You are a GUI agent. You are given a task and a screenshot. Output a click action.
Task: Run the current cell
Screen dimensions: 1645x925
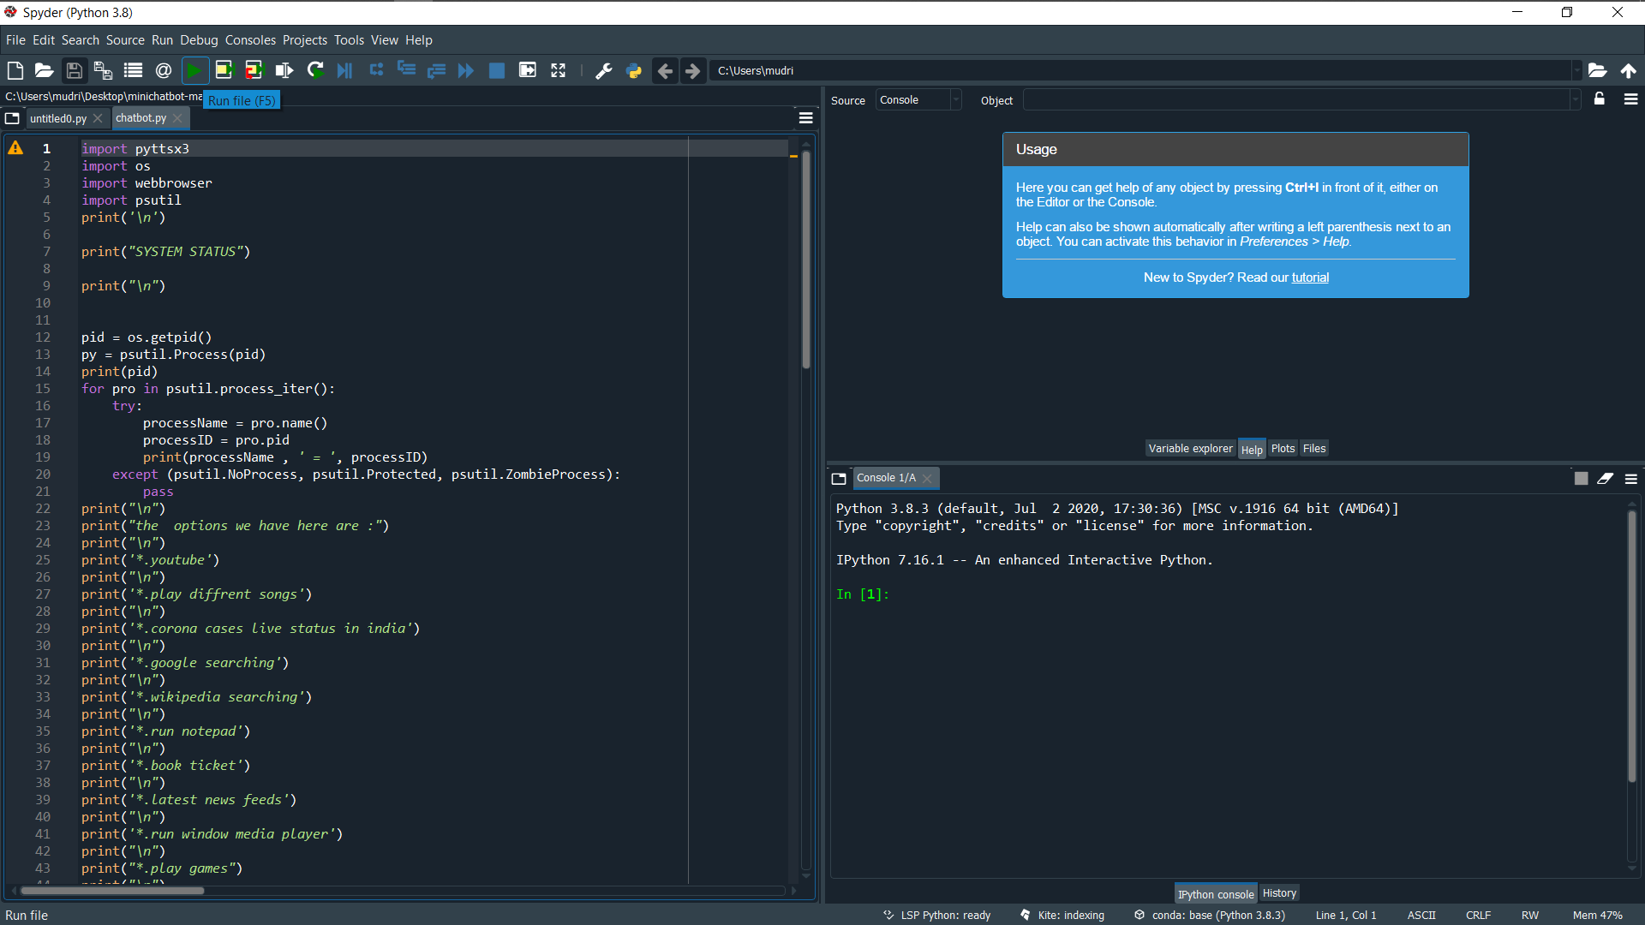[224, 70]
